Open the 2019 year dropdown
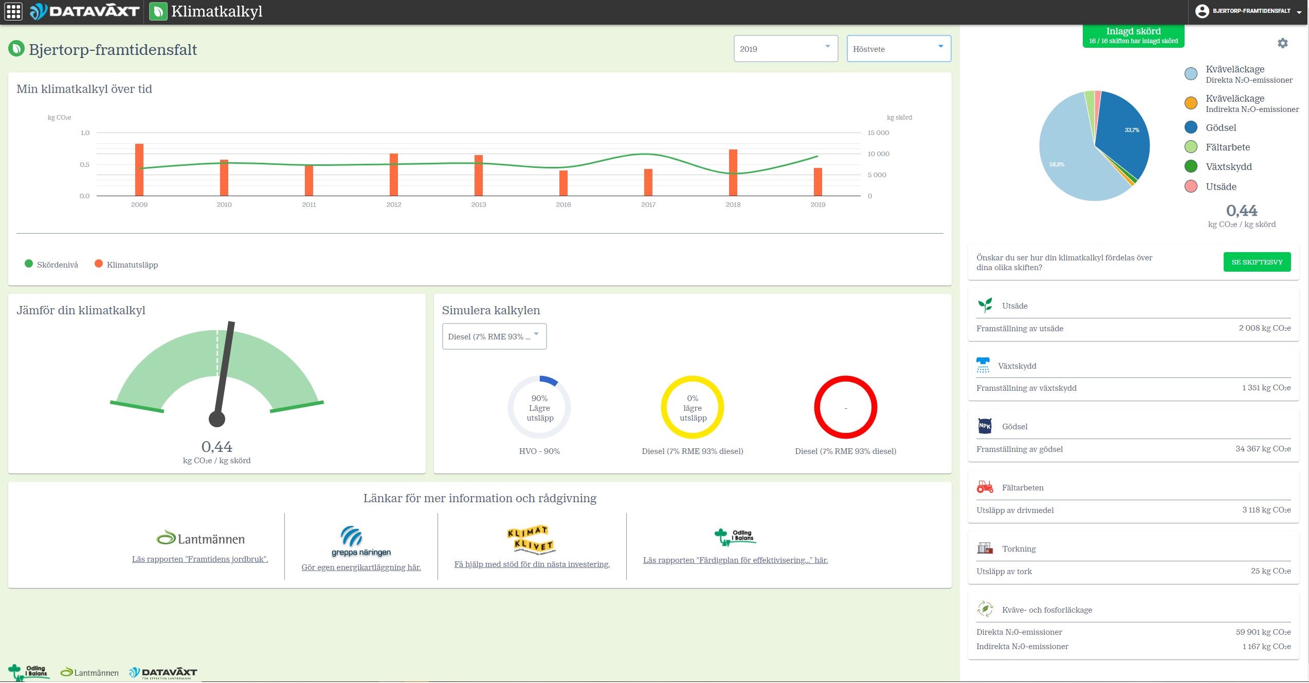 (x=785, y=49)
